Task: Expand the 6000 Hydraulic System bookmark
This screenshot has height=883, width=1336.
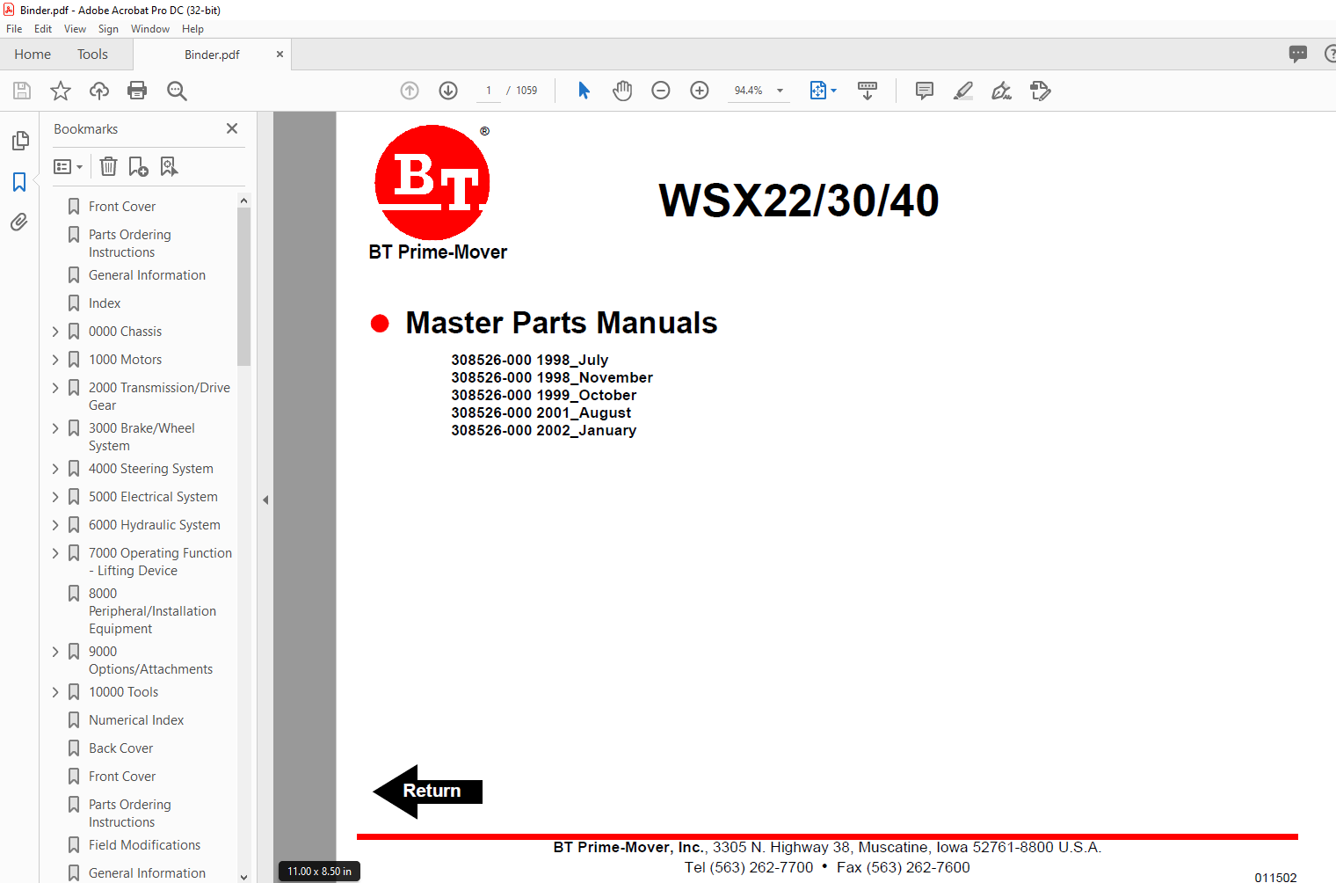Action: (55, 525)
